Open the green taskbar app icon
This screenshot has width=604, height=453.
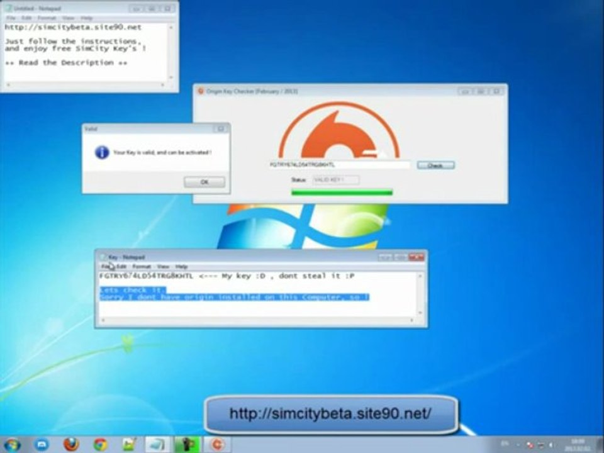pyautogui.click(x=187, y=445)
